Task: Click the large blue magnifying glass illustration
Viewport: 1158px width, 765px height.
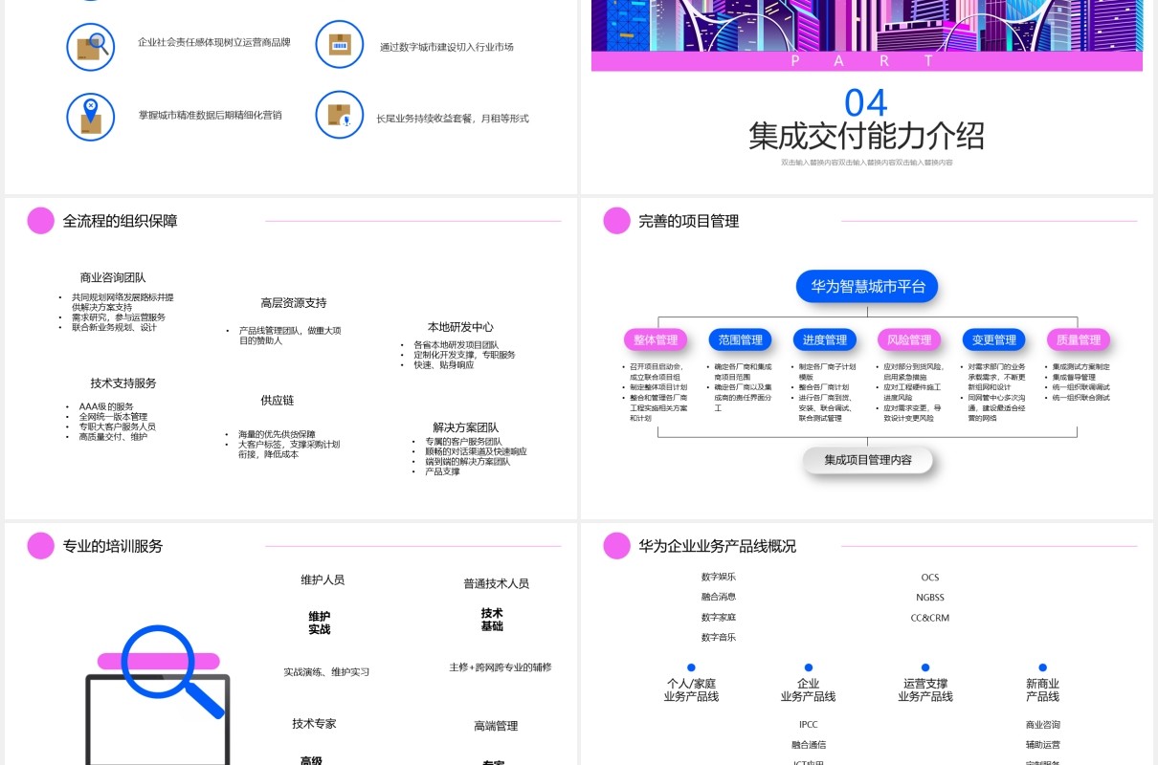Action: coord(172,673)
